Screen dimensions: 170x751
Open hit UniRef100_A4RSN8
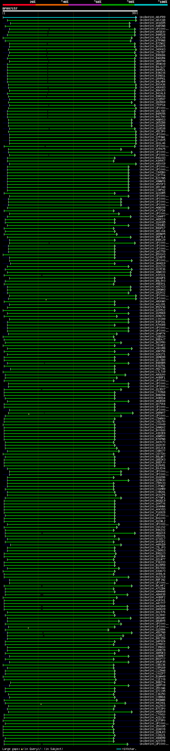152,26
